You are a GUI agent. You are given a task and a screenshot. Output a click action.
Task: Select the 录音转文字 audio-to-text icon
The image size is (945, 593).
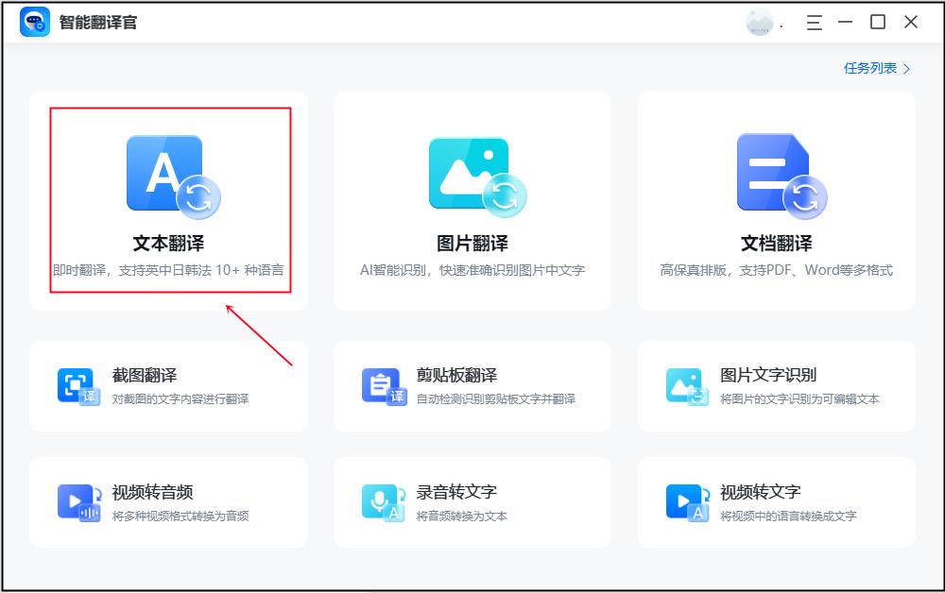[x=382, y=500]
